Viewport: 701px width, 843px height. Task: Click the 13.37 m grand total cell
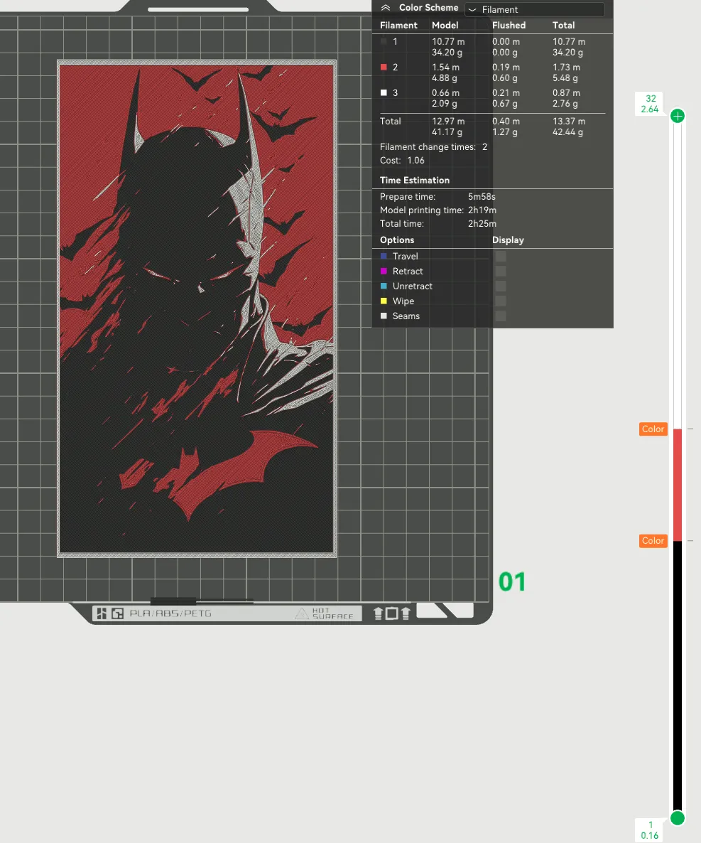(x=569, y=122)
